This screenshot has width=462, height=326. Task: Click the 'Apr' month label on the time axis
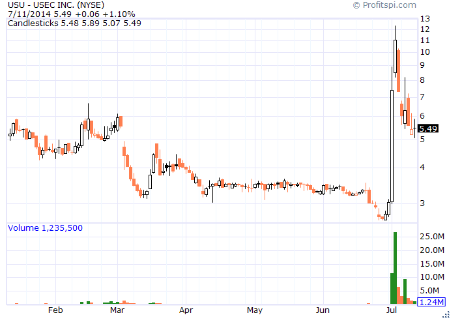(x=186, y=310)
